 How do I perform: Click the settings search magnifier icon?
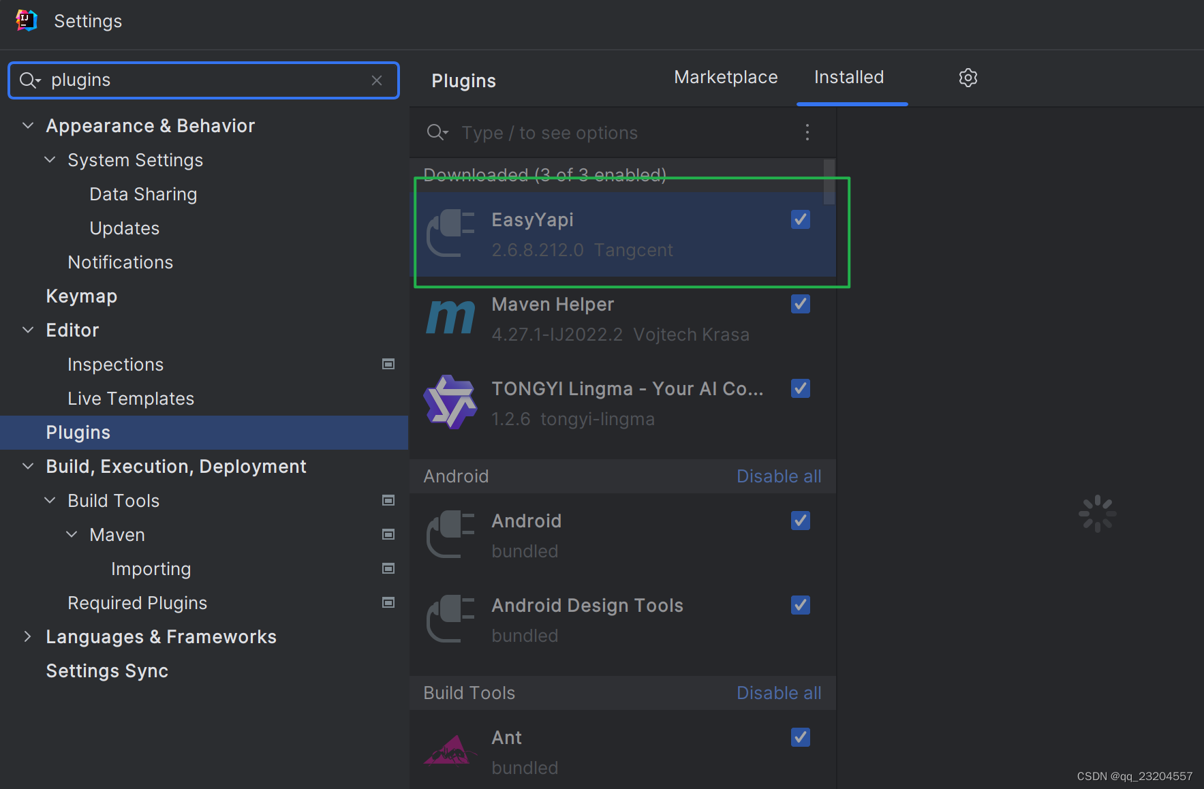(x=29, y=80)
